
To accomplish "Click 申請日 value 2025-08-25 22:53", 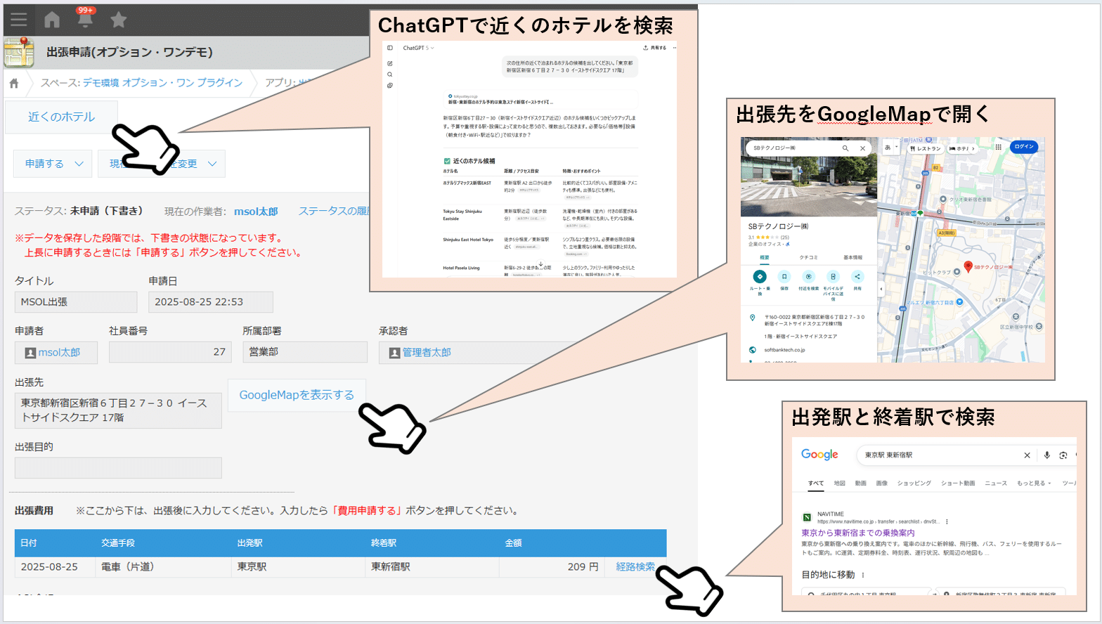I will click(210, 302).
